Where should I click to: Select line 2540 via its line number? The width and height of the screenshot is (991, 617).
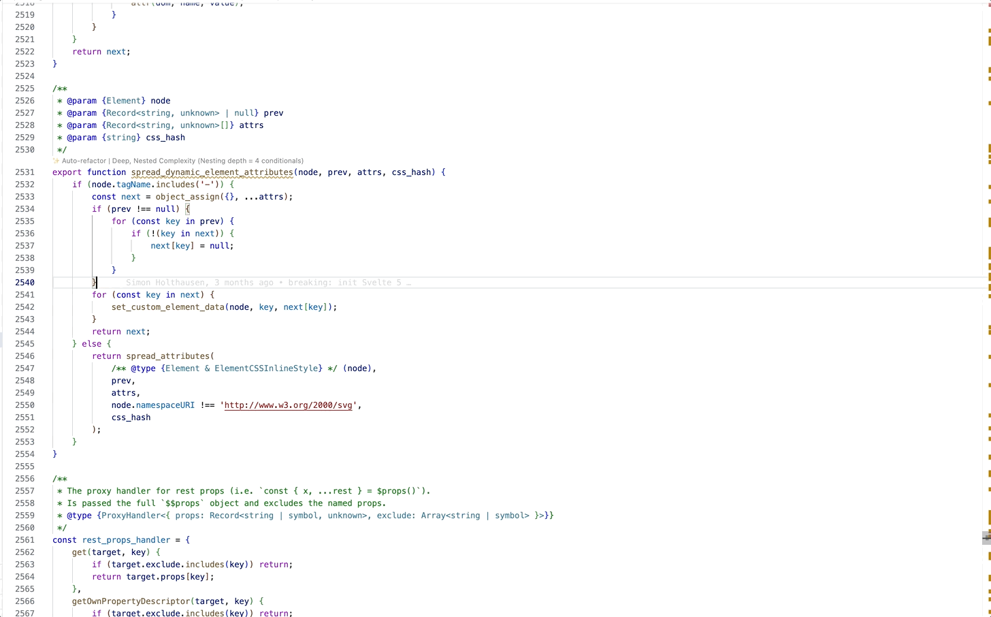click(25, 282)
